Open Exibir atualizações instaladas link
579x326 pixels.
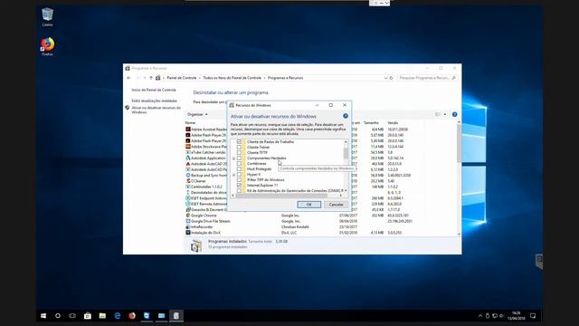pos(155,101)
